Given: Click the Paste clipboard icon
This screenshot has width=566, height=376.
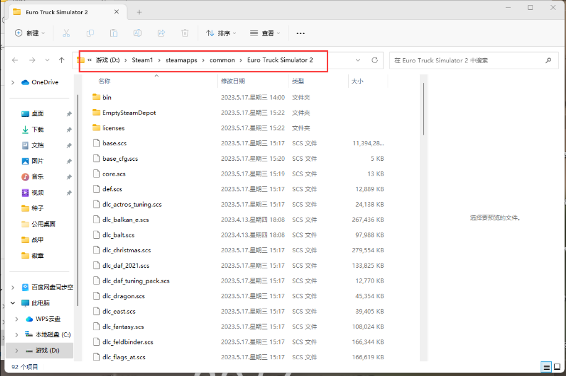Looking at the screenshot, I should click(x=114, y=33).
